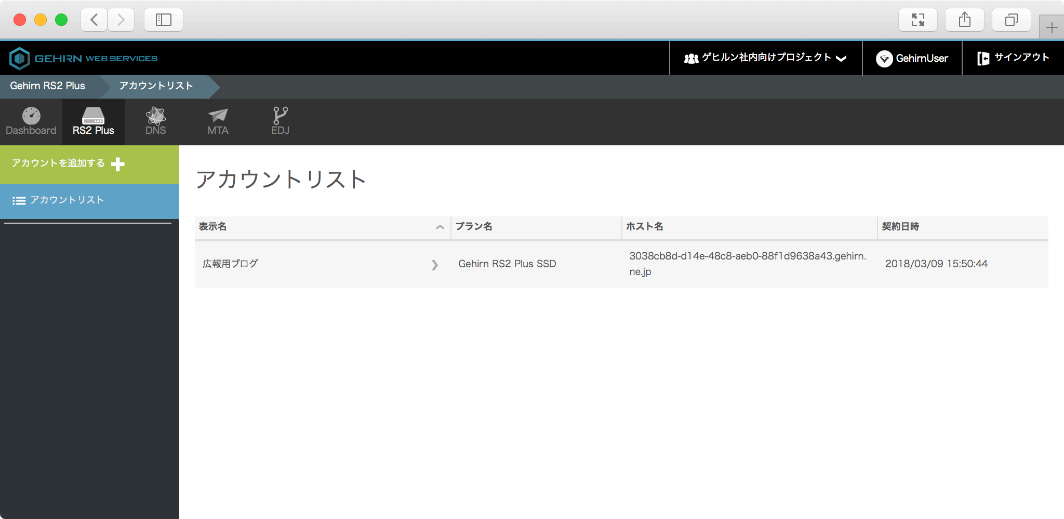Image resolution: width=1064 pixels, height=519 pixels.
Task: Open the ゲヒルン社内向けプロジェクト project dropdown
Action: point(766,58)
